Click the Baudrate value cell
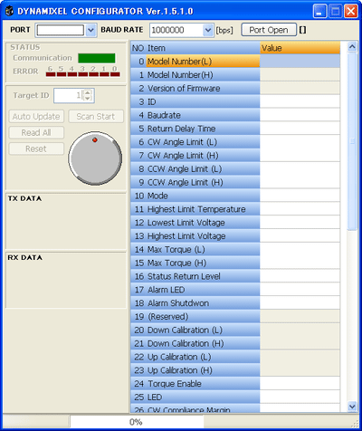The height and width of the screenshot is (431, 362). [300, 115]
